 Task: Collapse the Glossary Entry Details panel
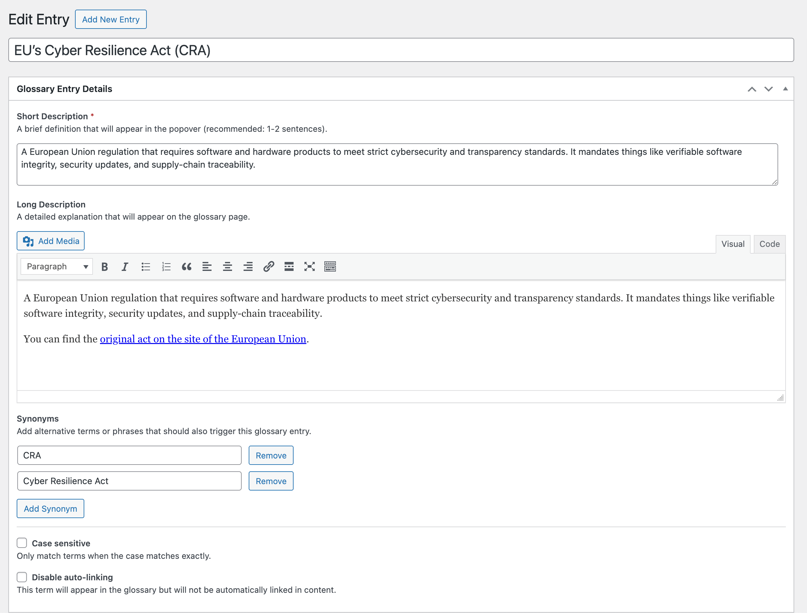(x=785, y=89)
